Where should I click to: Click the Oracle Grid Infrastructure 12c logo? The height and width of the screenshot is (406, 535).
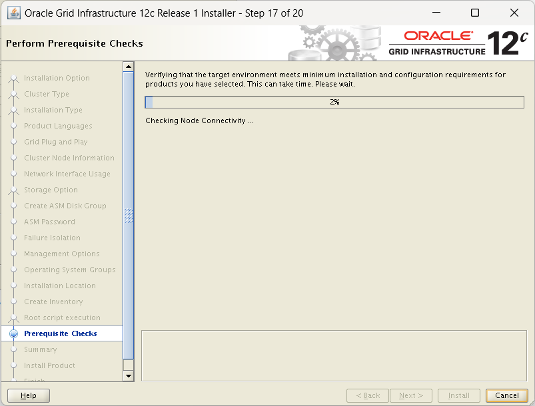[458, 43]
